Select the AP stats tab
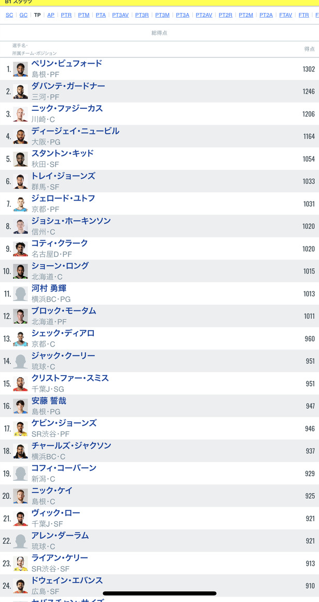319x602 pixels. click(51, 15)
